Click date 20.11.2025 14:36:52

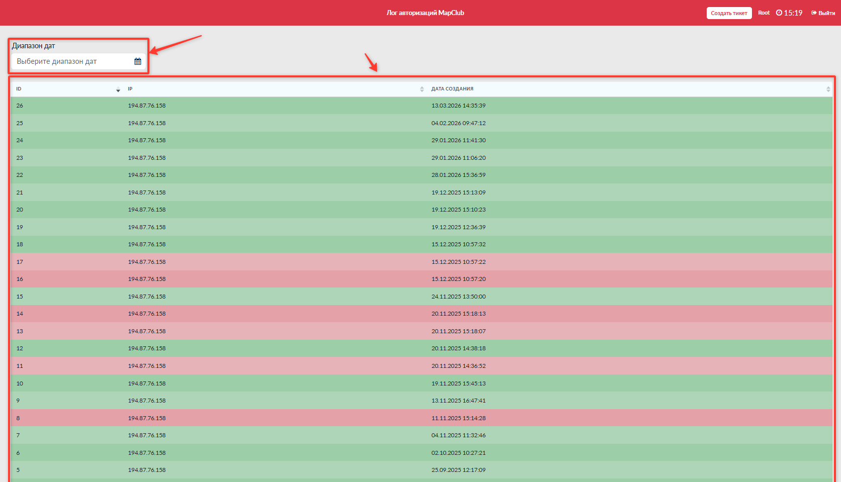click(459, 366)
